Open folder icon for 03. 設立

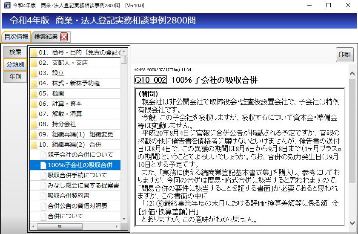click(34, 73)
